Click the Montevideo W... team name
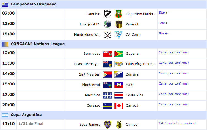Viewport: 207px width, 130px height. coord(87,35)
